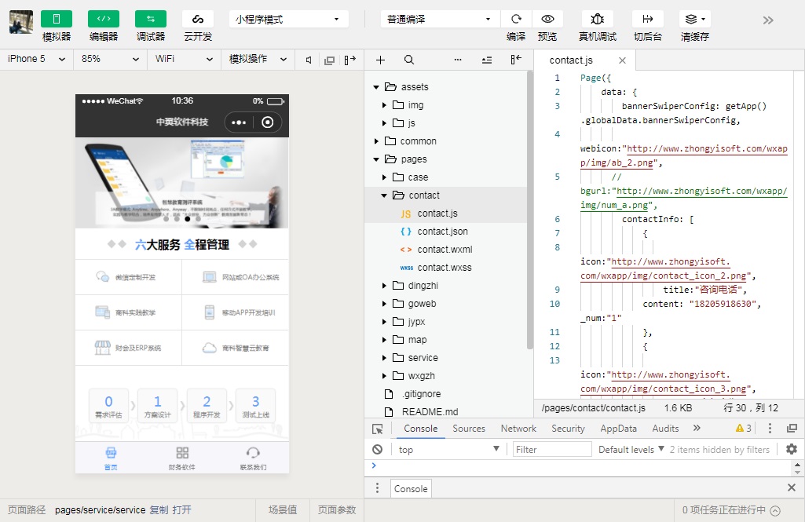Click the 切后台 switch-to-background icon
Viewport: 805px width, 522px height.
[647, 19]
